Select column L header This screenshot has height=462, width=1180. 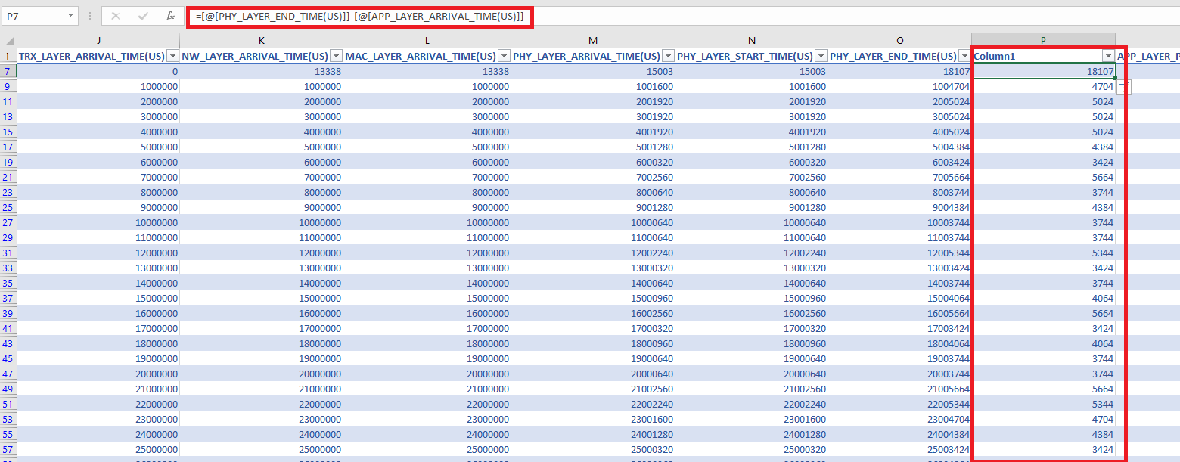427,40
